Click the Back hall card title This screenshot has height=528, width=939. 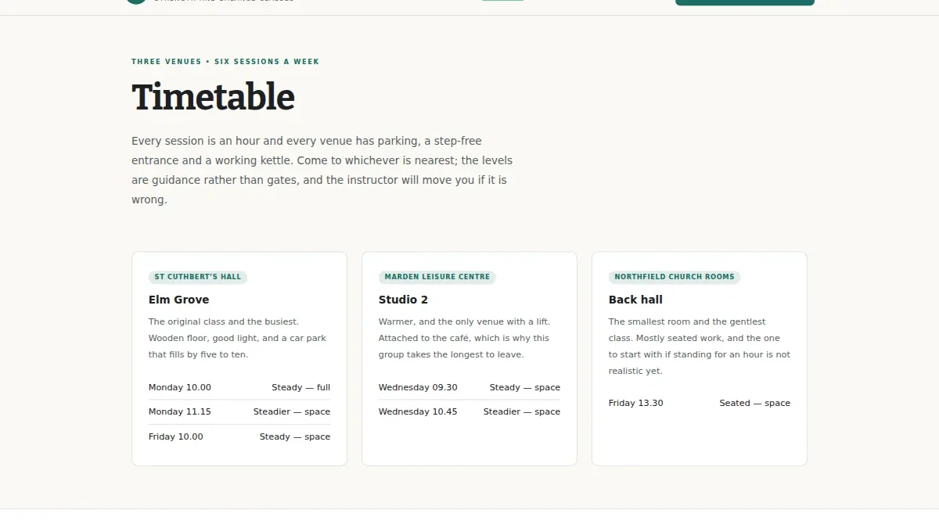(x=635, y=300)
